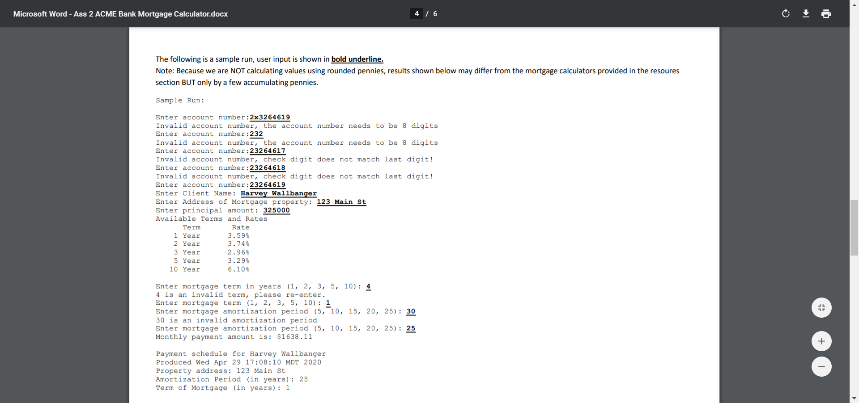Click the 'Sample Run:' heading

[x=180, y=101]
